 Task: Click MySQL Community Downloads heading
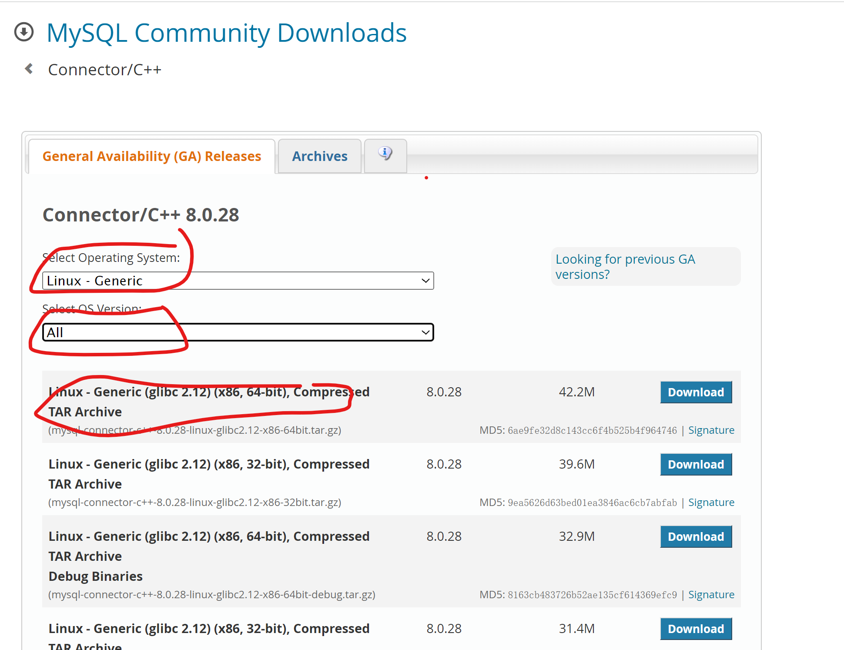tap(226, 33)
